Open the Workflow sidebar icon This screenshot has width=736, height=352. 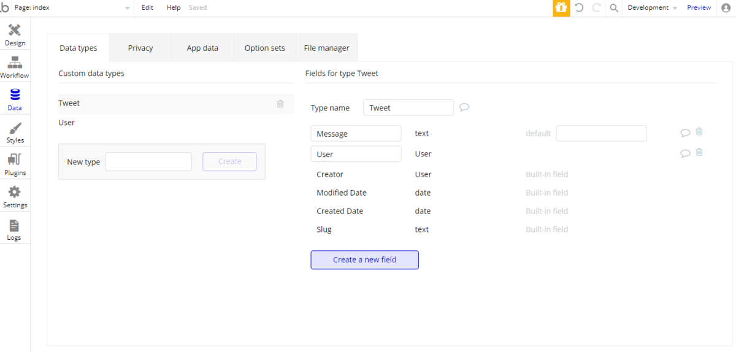click(x=15, y=63)
